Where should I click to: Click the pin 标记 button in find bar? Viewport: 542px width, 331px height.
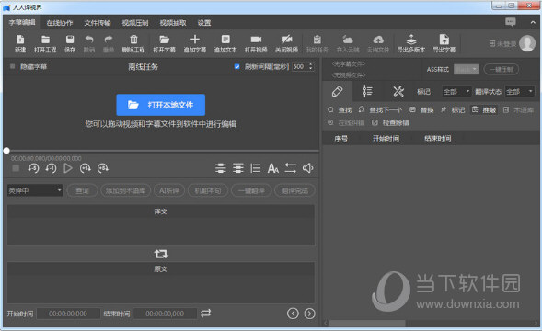tap(453, 109)
